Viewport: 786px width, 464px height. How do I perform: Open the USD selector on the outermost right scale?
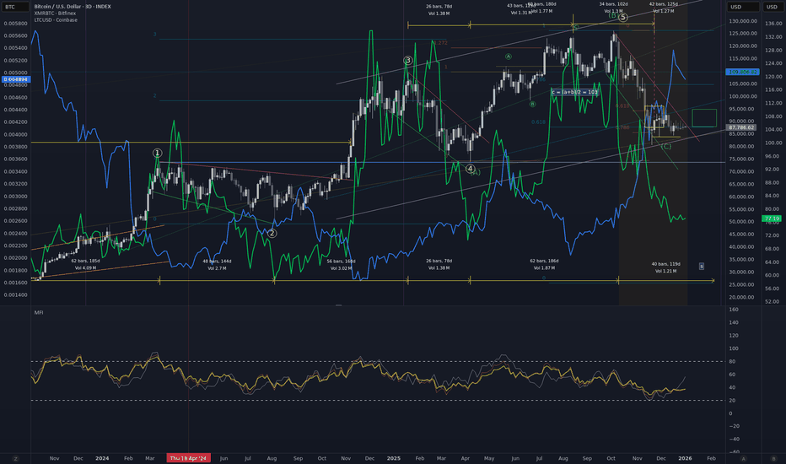(x=769, y=8)
